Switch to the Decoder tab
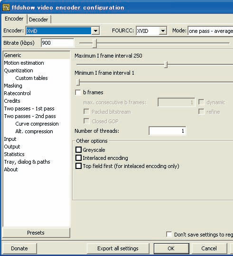The width and height of the screenshot is (233, 256). (38, 20)
